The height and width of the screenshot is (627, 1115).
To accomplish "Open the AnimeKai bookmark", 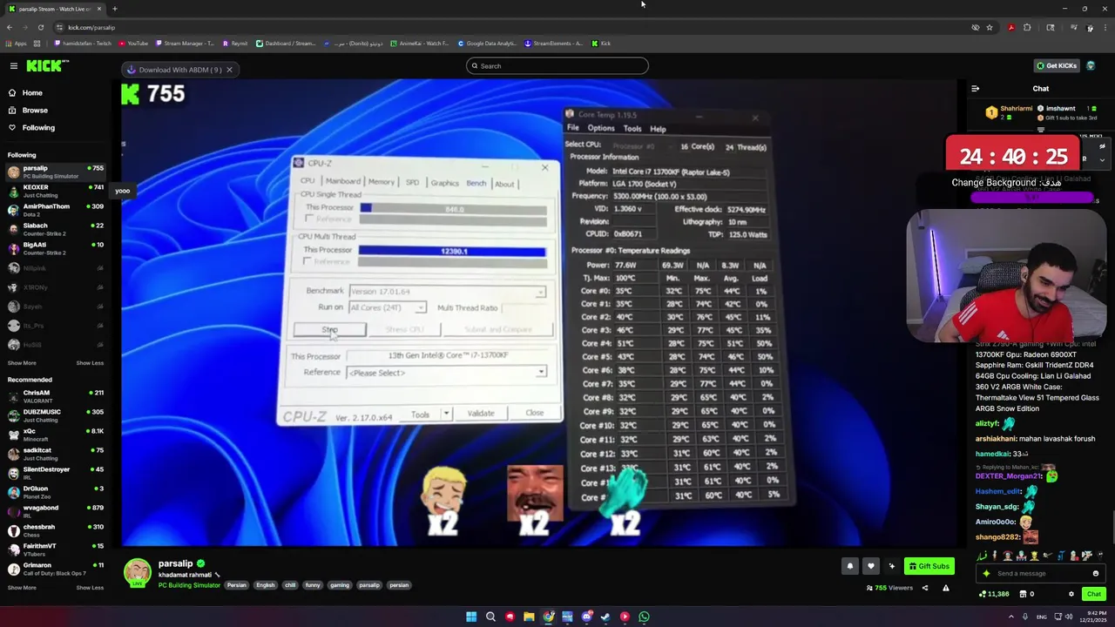I will pyautogui.click(x=420, y=44).
